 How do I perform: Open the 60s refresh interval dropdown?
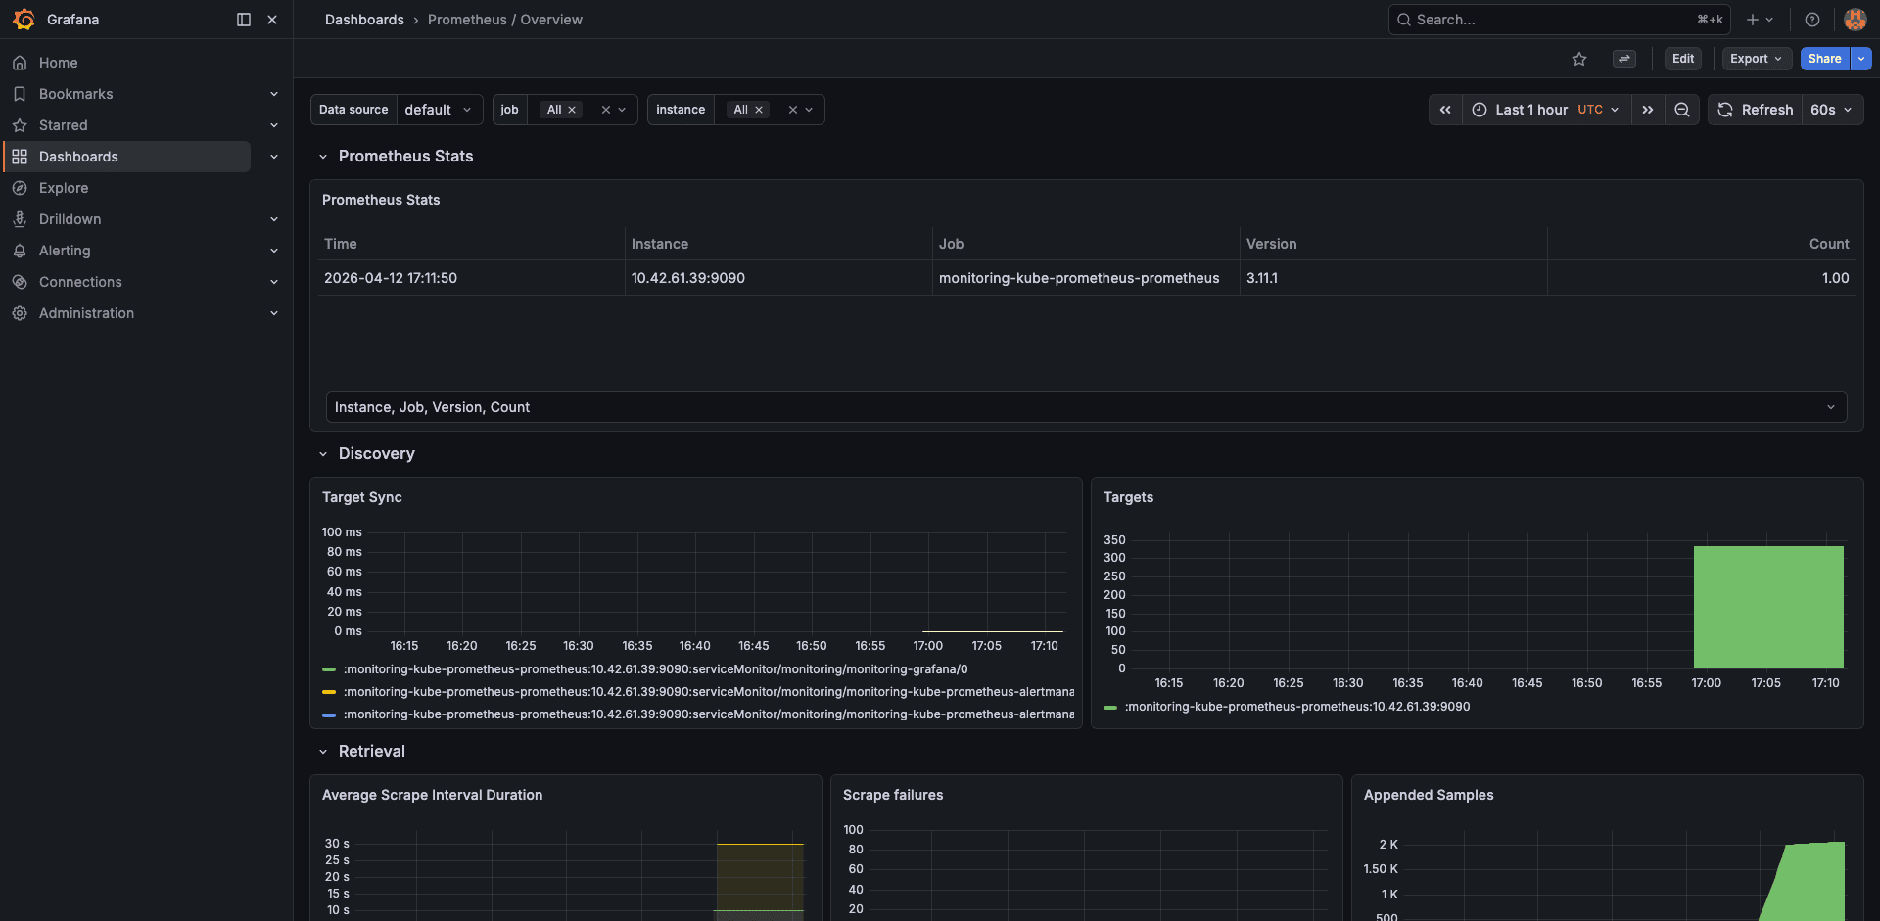(1830, 110)
